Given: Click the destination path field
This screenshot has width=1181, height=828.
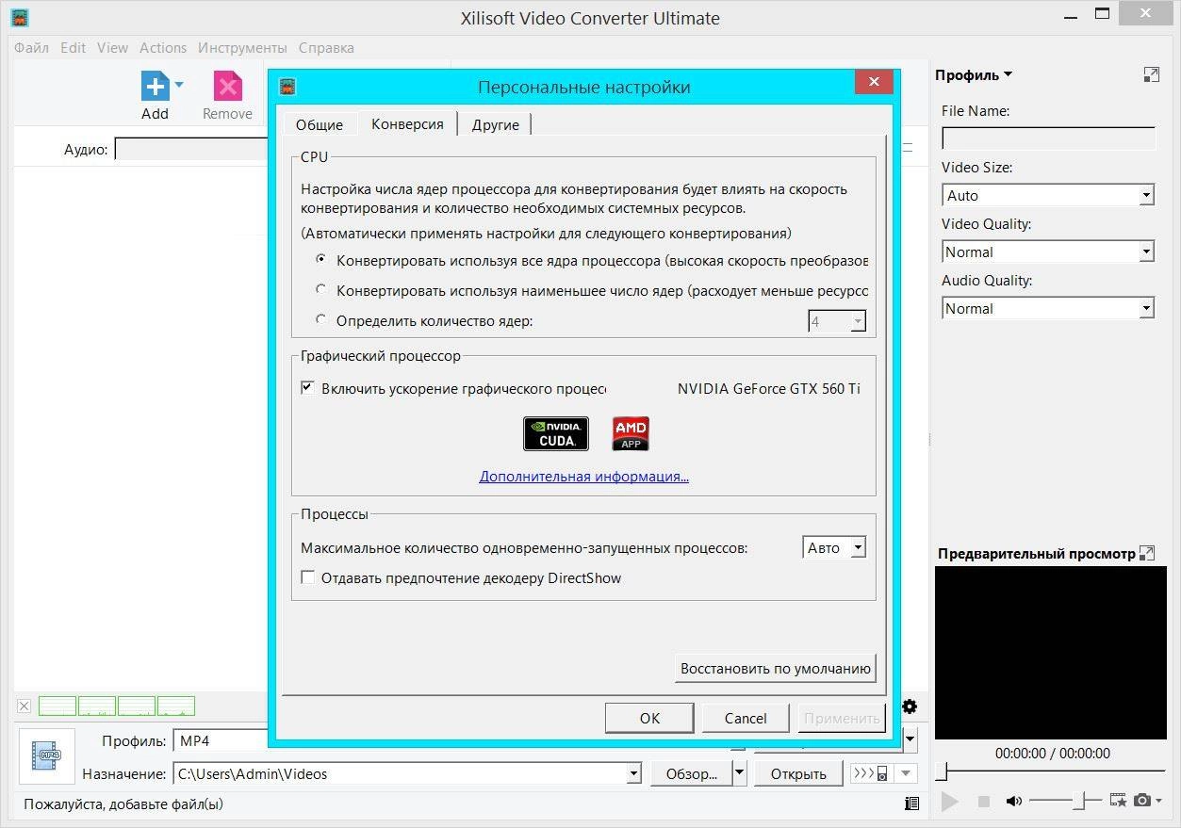Looking at the screenshot, I should 407,773.
